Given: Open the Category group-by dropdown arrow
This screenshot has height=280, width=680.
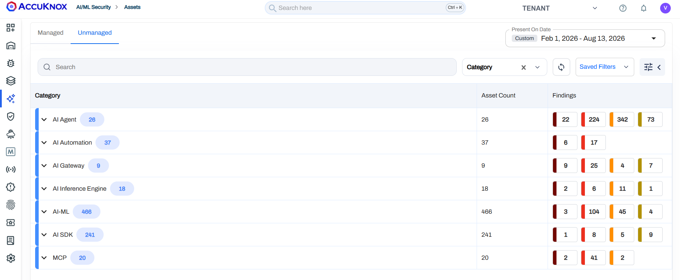Looking at the screenshot, I should 537,67.
